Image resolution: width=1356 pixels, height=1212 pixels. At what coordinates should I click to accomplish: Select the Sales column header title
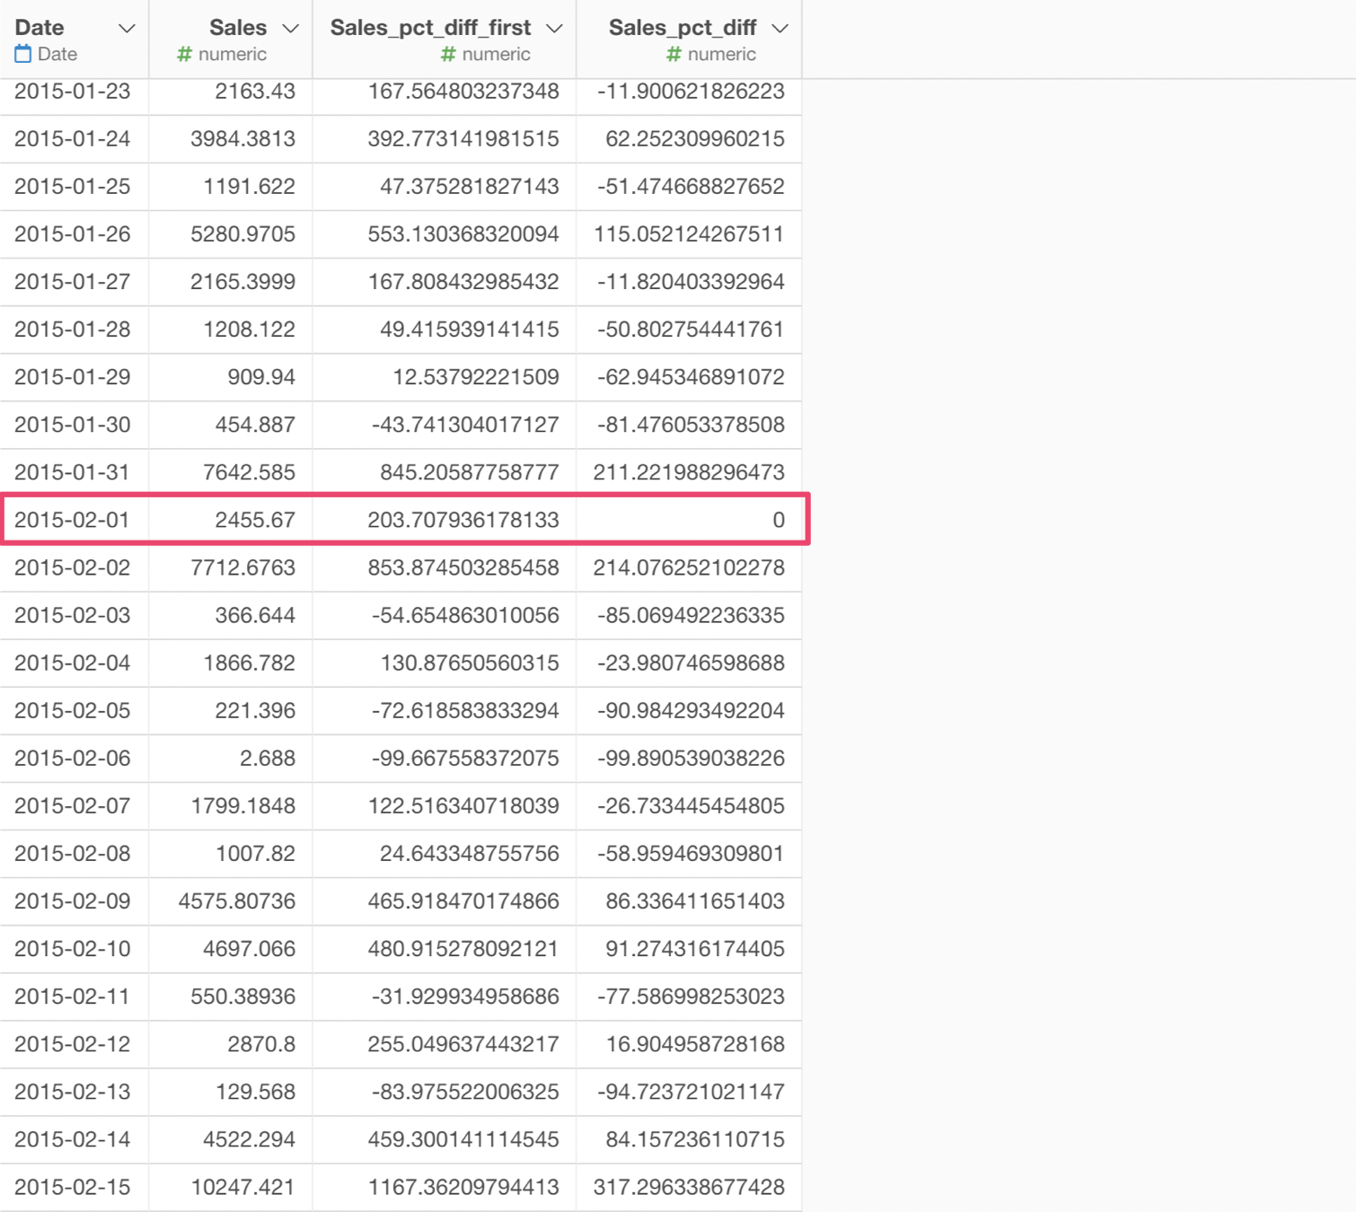tap(238, 28)
